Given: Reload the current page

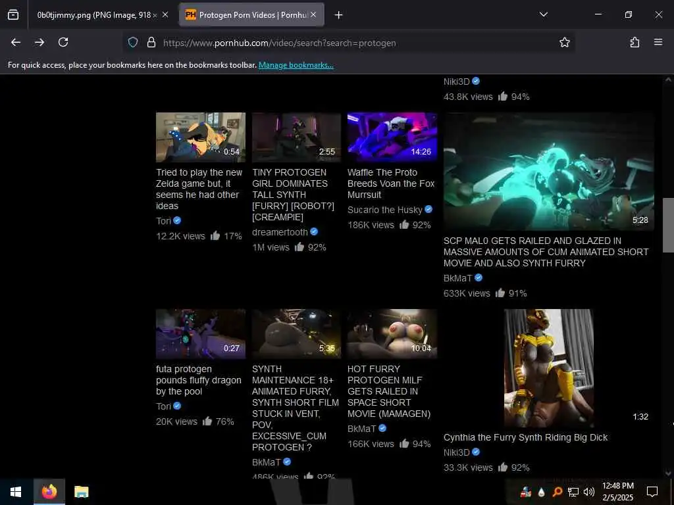Looking at the screenshot, I should (x=63, y=42).
